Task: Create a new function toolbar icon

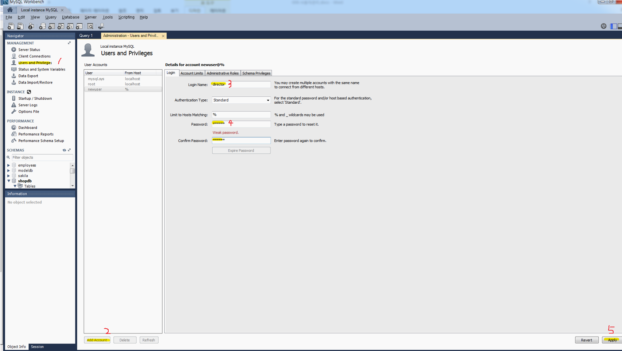Action: point(79,26)
